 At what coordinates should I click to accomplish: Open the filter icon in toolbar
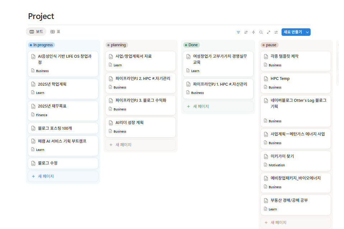[x=238, y=32]
